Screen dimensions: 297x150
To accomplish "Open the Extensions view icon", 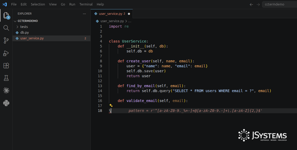I will pyautogui.click(x=6, y=65).
